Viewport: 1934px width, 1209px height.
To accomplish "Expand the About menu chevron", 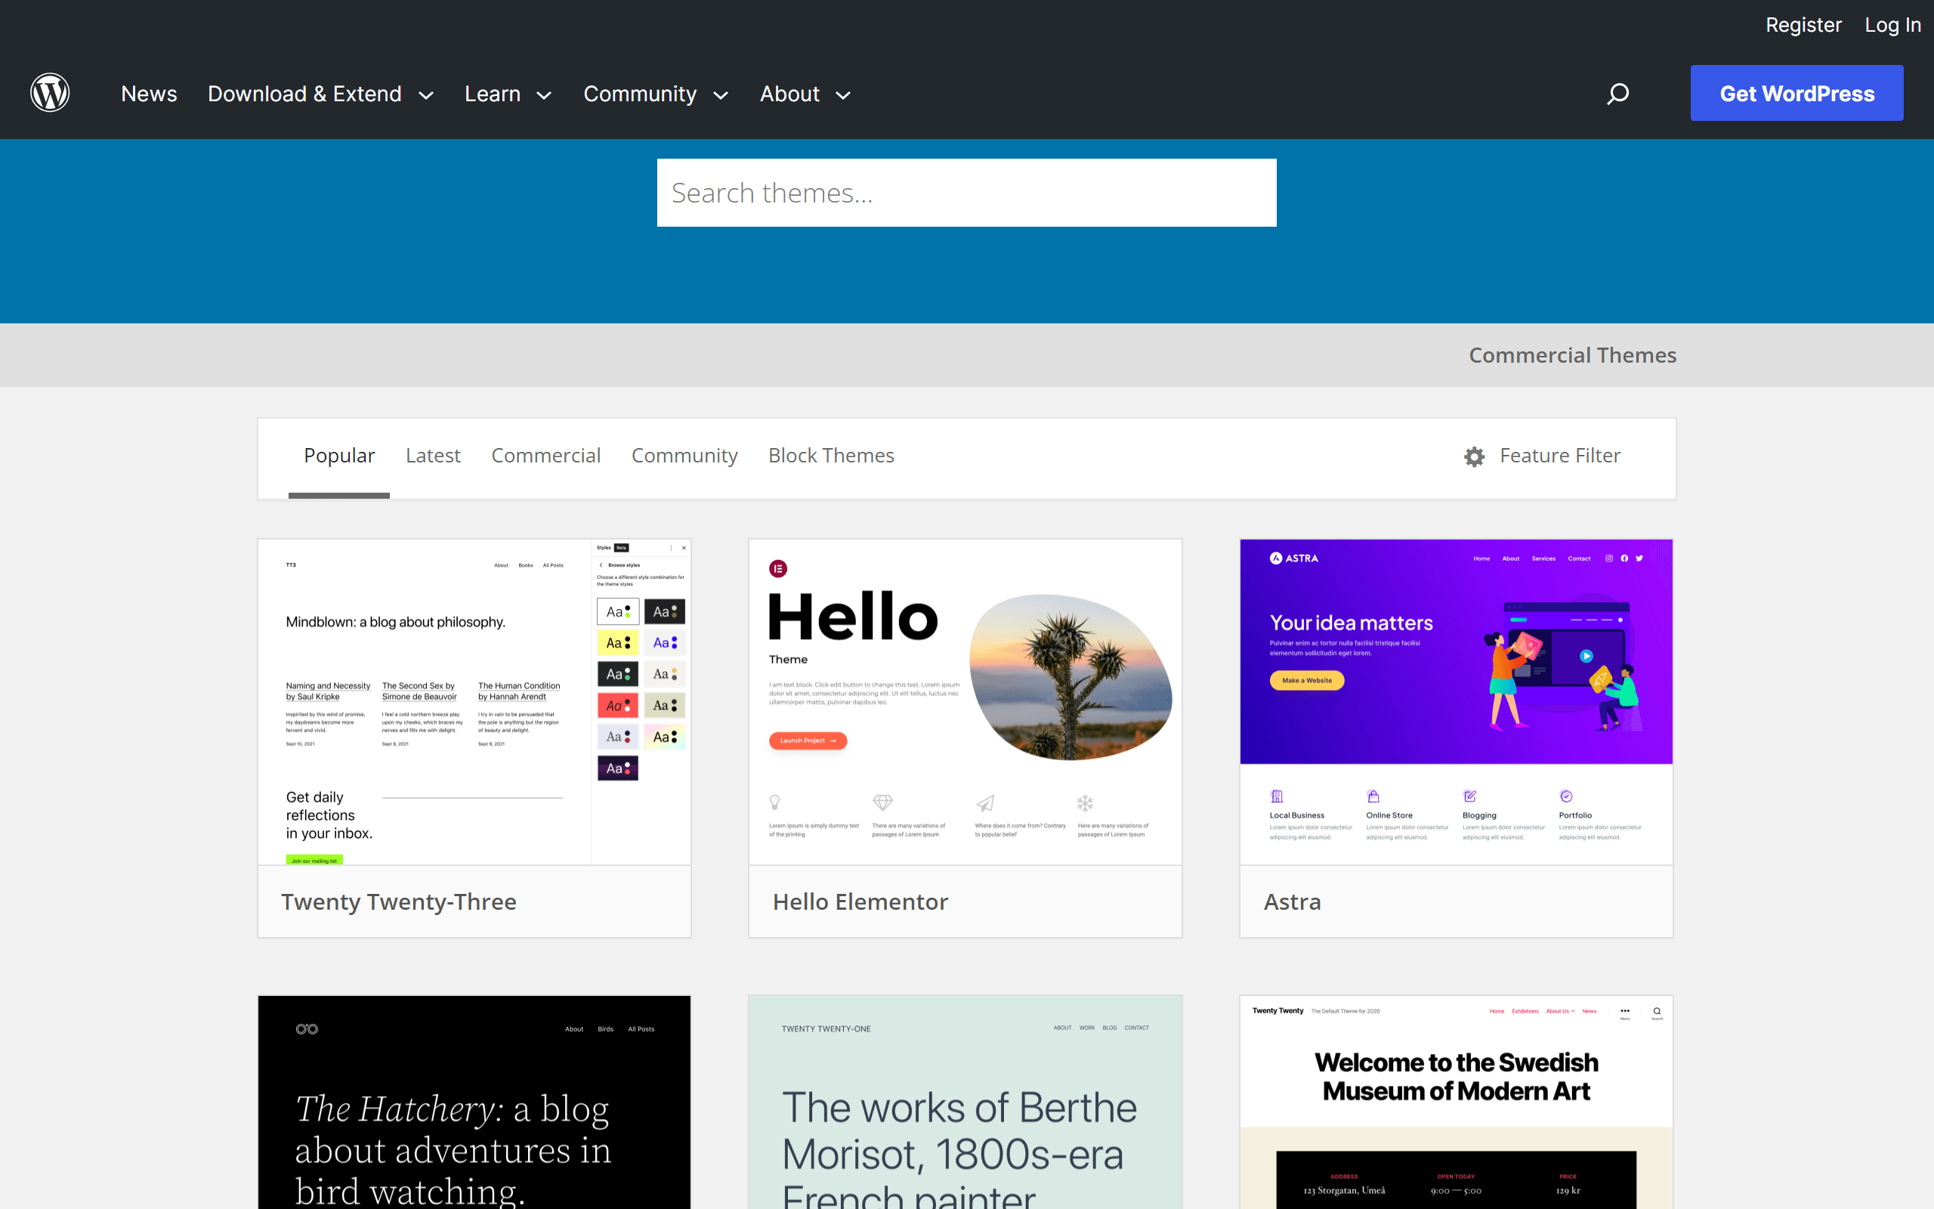I will click(843, 95).
